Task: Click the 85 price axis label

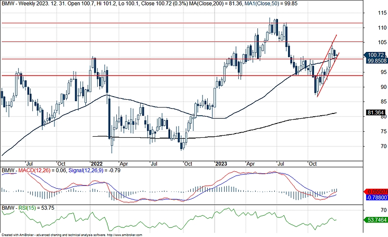Action: pos(383,102)
